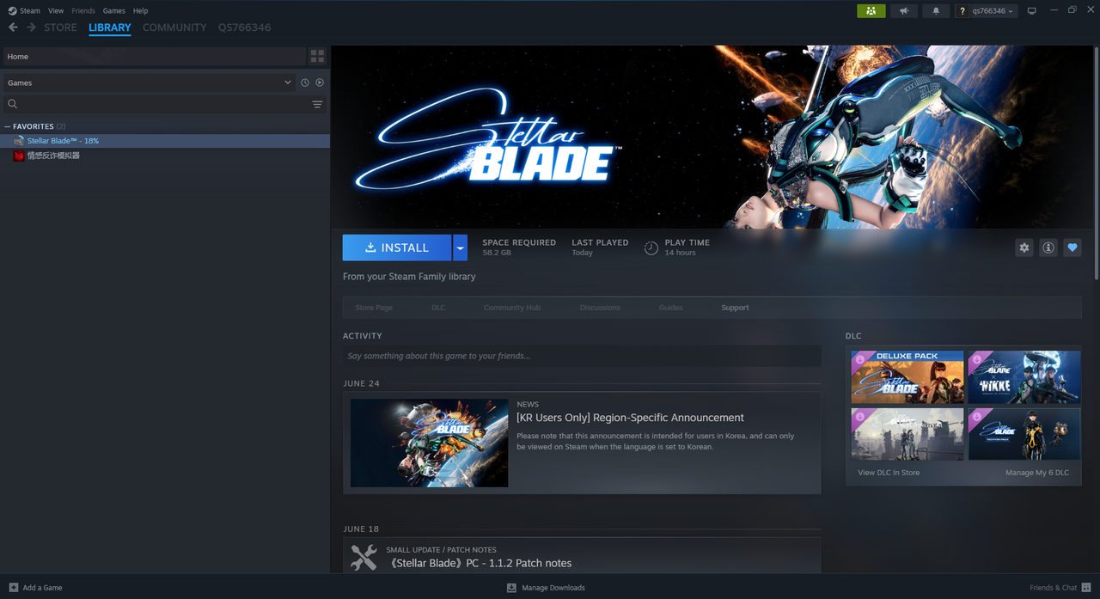Open the Store Page link

point(374,308)
